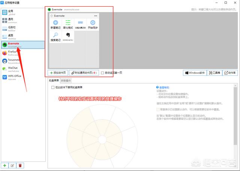Open the Windows软件 button
Image resolution: width=240 pixels, height=171 pixels.
click(195, 73)
